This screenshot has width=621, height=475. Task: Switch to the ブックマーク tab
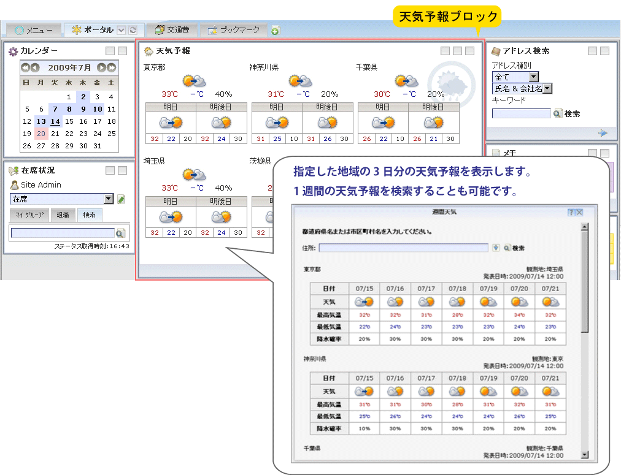click(x=233, y=29)
